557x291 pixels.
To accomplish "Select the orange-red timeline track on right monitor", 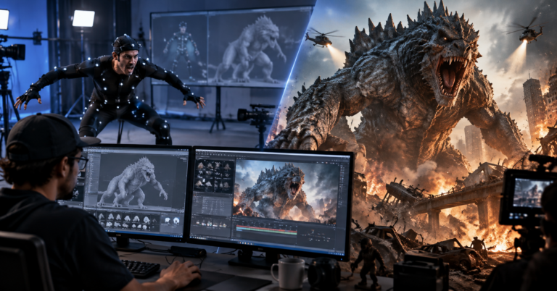I will click(x=267, y=229).
